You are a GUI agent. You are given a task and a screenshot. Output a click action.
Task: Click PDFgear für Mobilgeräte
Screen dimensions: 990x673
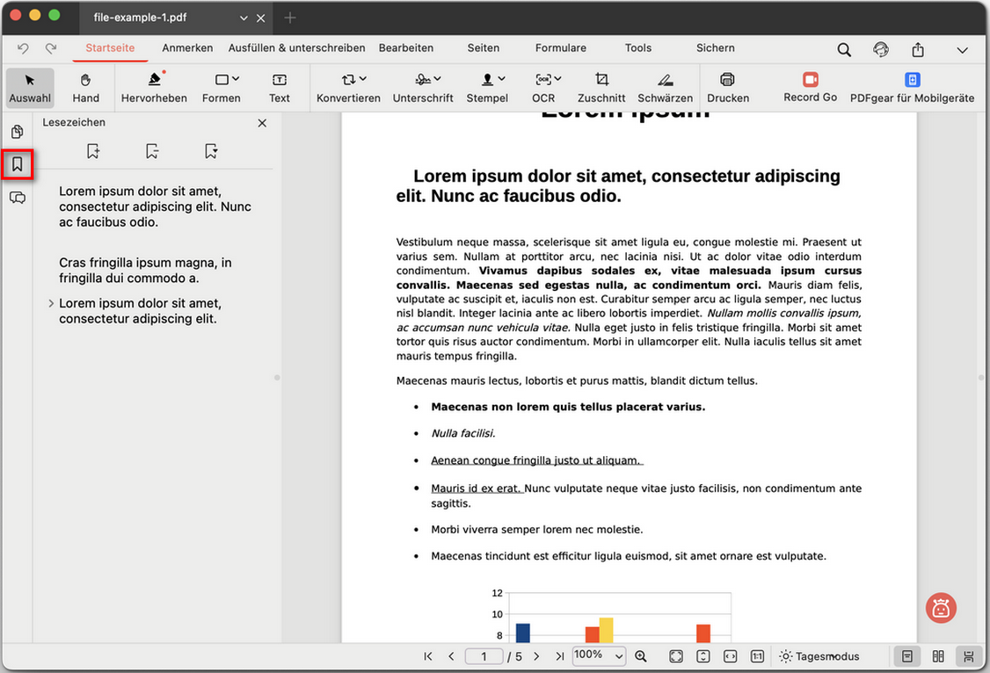[913, 87]
